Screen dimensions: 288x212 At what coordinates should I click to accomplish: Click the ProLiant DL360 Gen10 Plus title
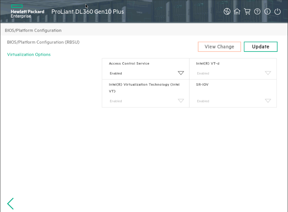88,12
